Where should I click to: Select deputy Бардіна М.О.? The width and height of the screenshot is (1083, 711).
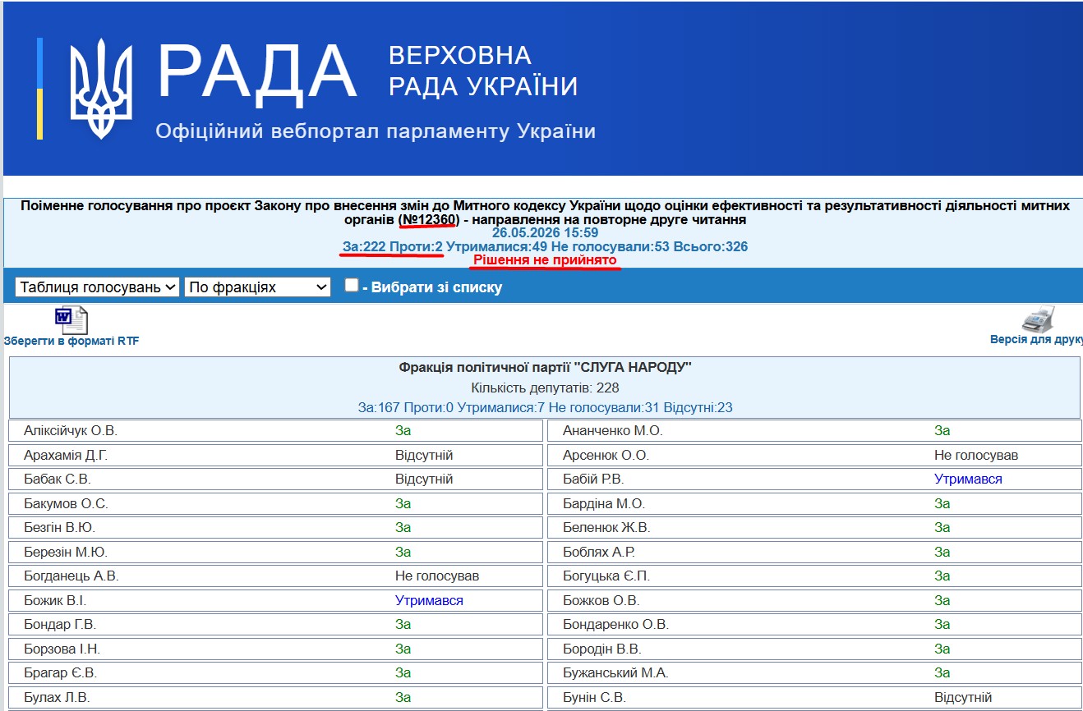click(x=604, y=503)
